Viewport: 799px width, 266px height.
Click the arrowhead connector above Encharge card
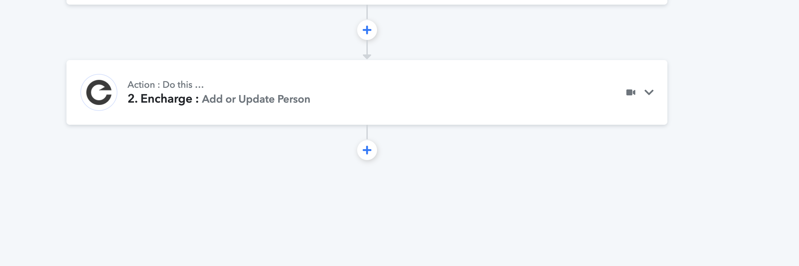point(367,57)
